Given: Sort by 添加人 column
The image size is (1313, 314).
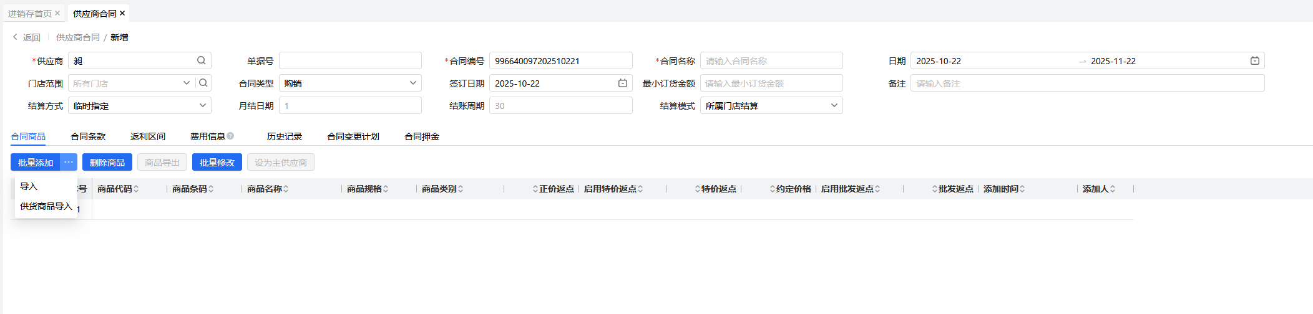Looking at the screenshot, I should click(1113, 189).
